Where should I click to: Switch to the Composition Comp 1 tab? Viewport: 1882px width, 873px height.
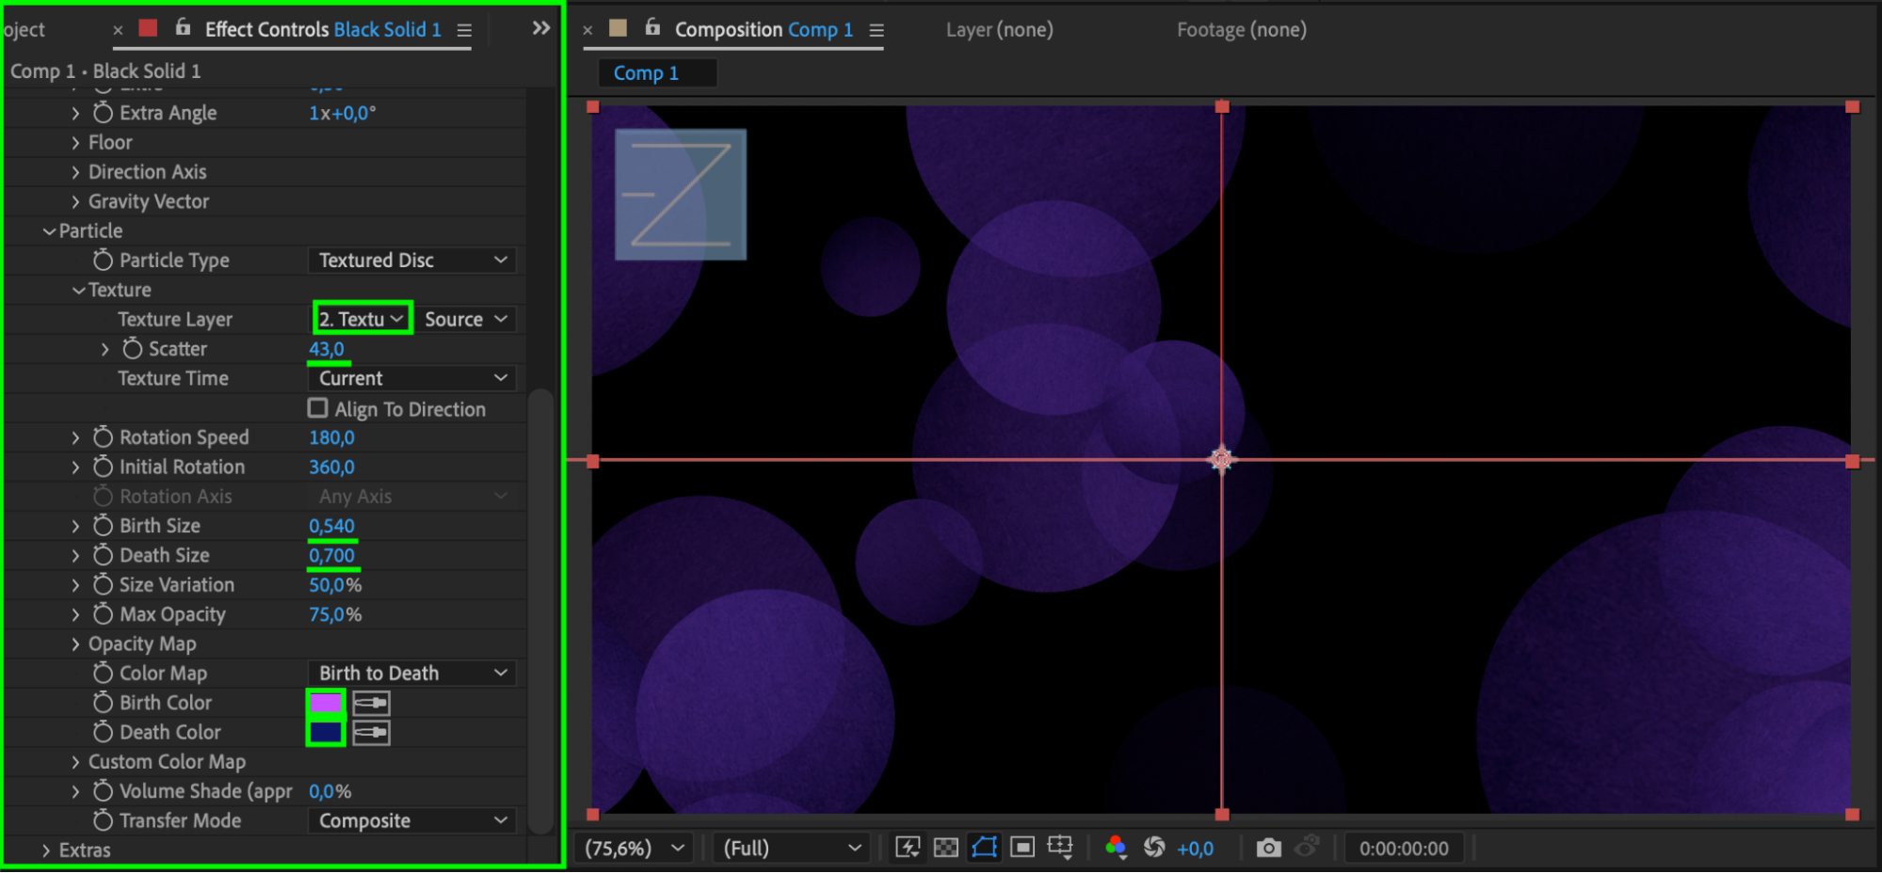click(763, 30)
